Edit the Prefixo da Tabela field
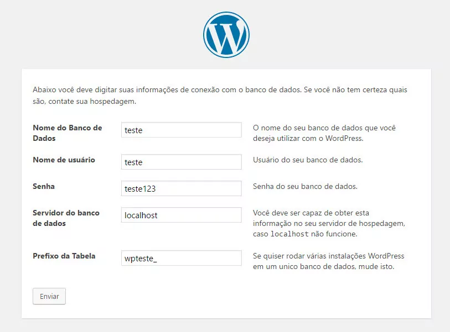This screenshot has height=332, width=450. pos(182,258)
